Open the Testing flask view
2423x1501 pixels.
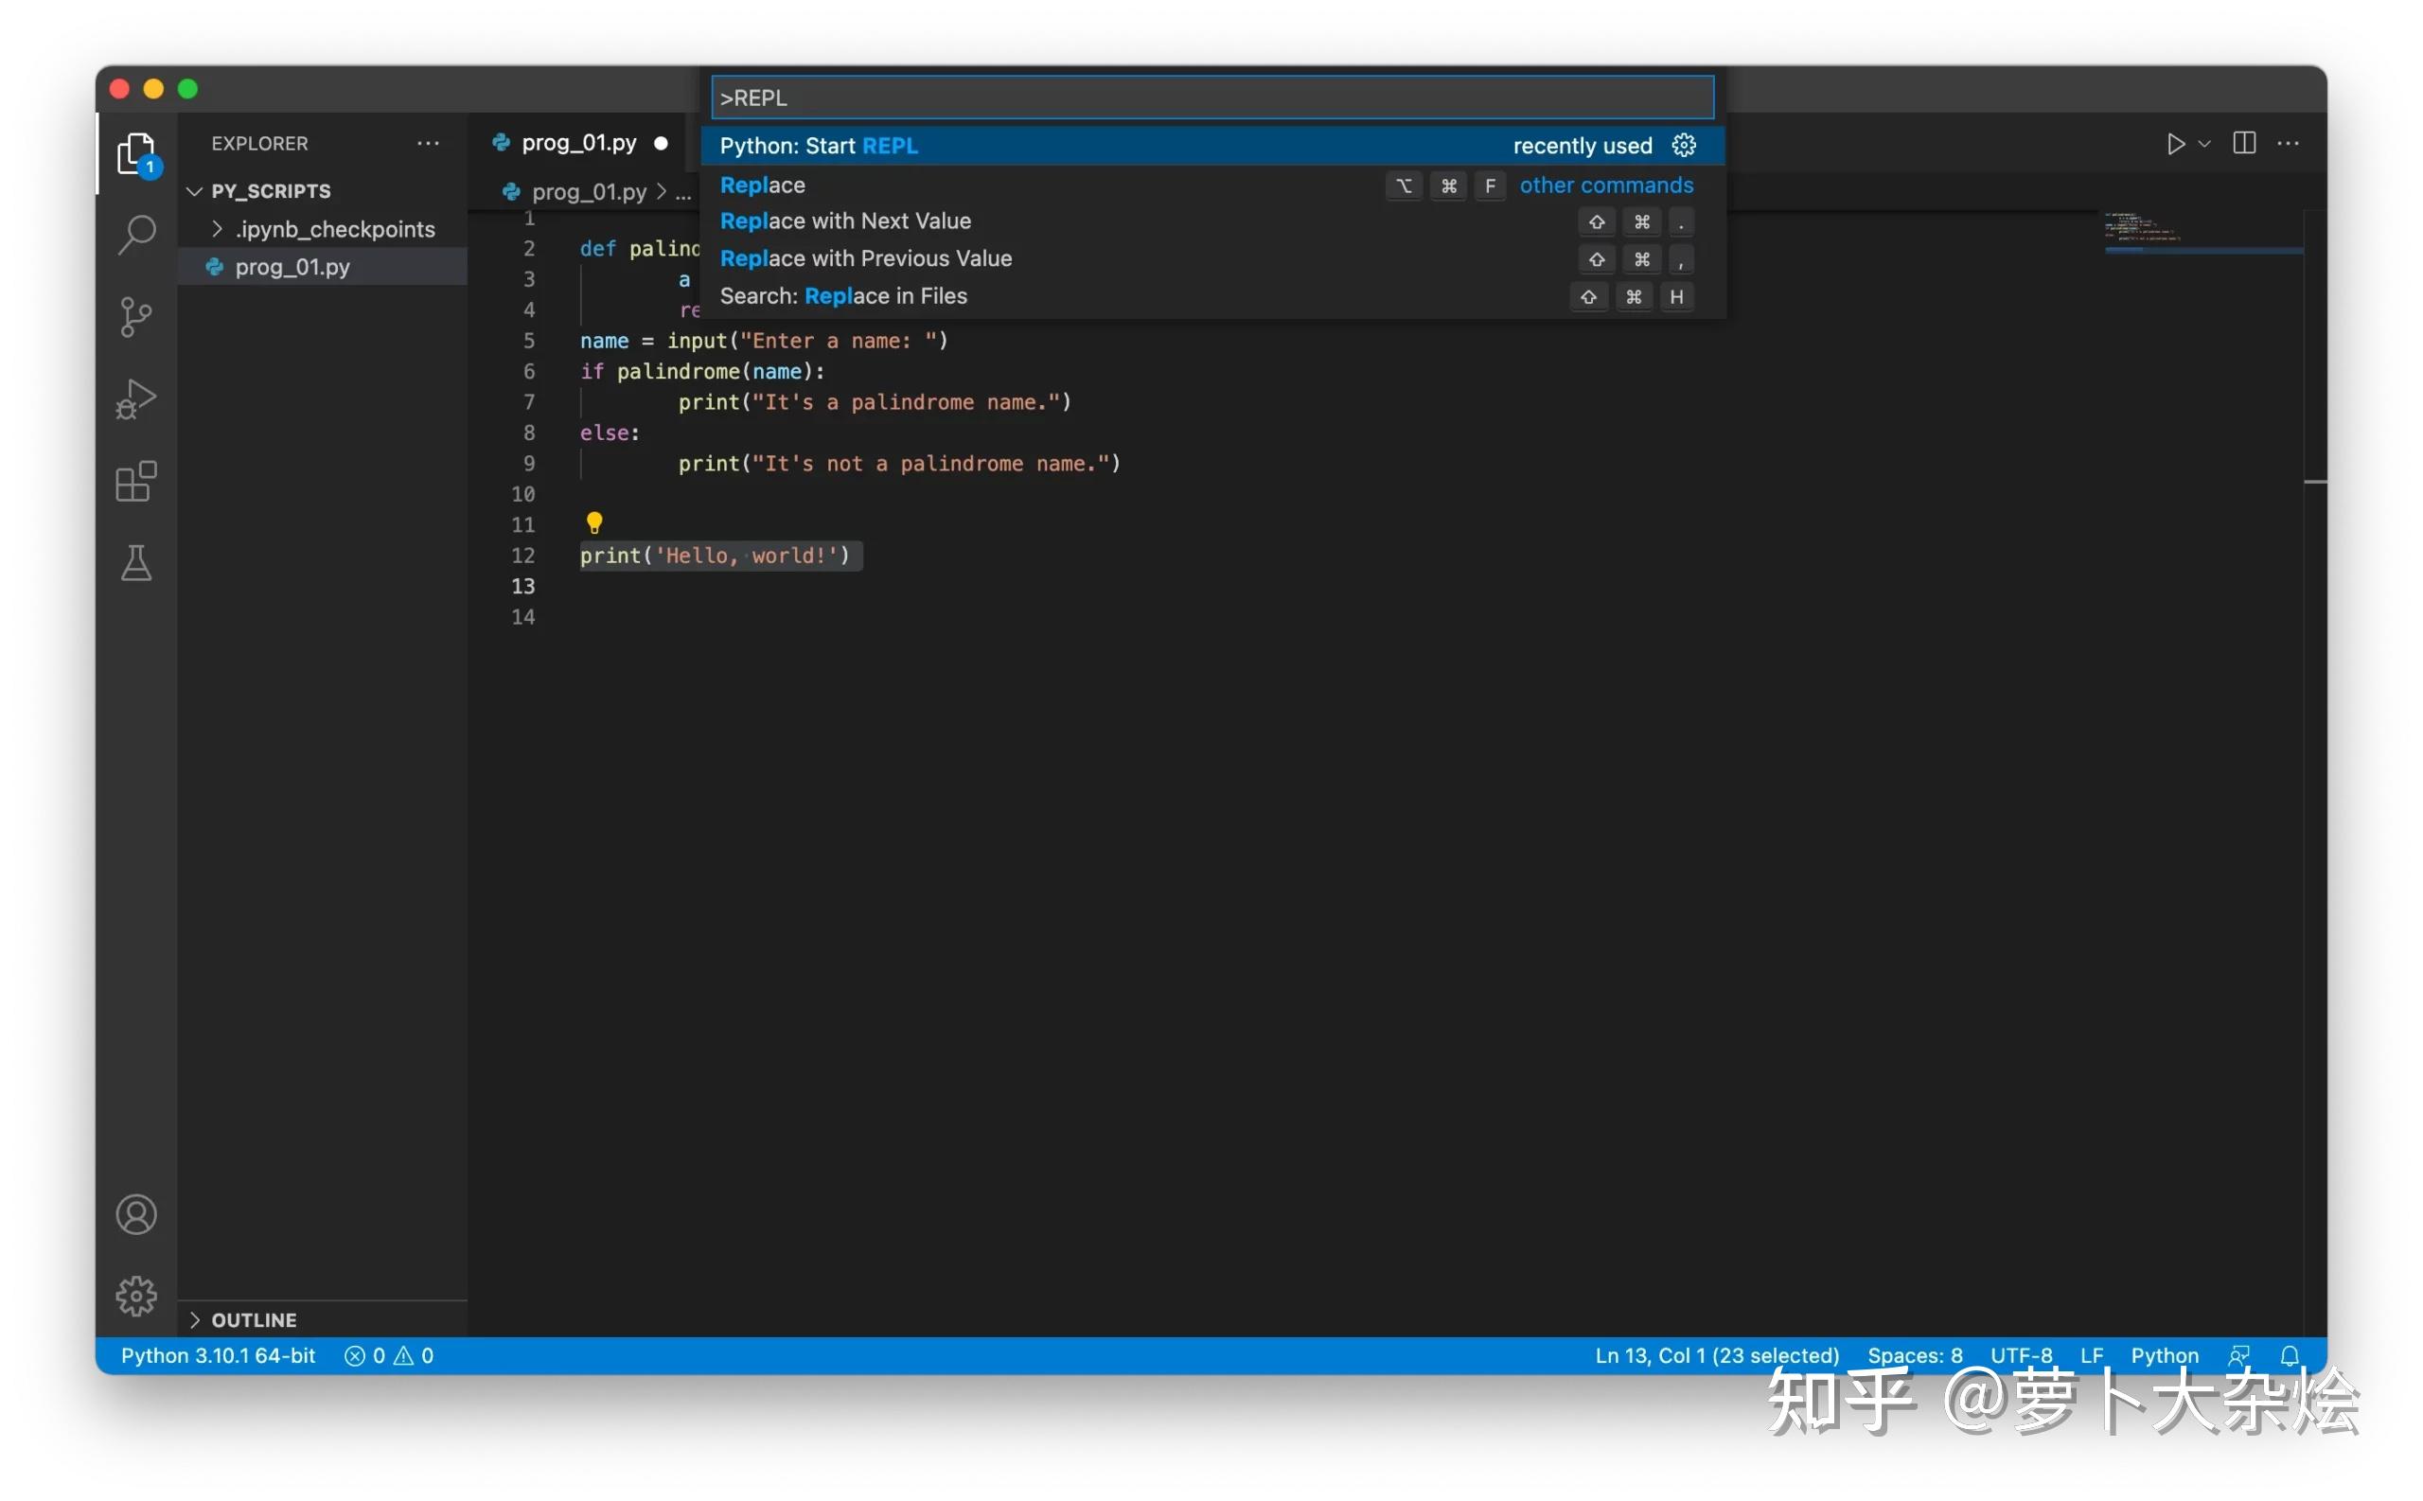tap(136, 563)
